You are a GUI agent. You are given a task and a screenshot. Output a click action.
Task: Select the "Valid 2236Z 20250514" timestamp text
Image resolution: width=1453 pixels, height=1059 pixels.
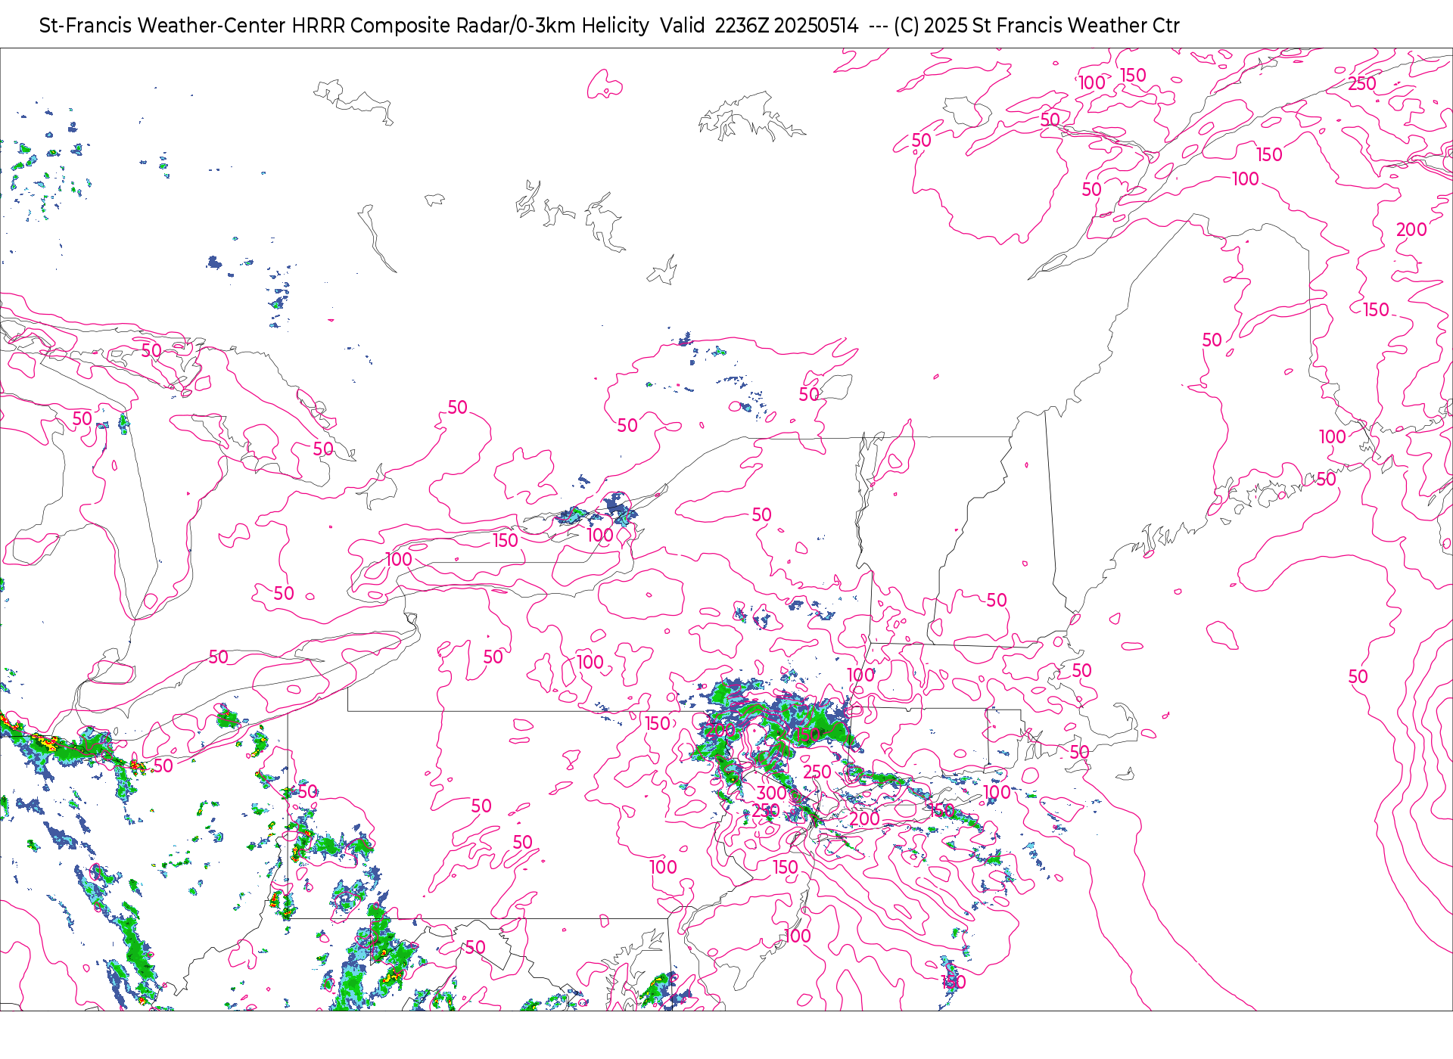[x=759, y=26]
